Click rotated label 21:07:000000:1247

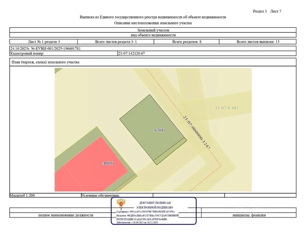coord(197,132)
